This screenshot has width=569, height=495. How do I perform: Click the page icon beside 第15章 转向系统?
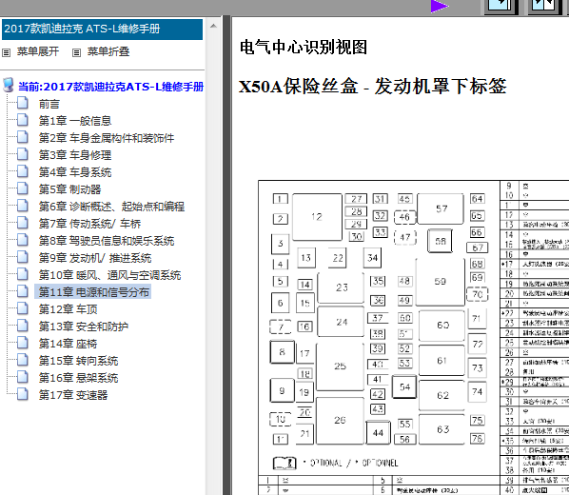point(23,360)
